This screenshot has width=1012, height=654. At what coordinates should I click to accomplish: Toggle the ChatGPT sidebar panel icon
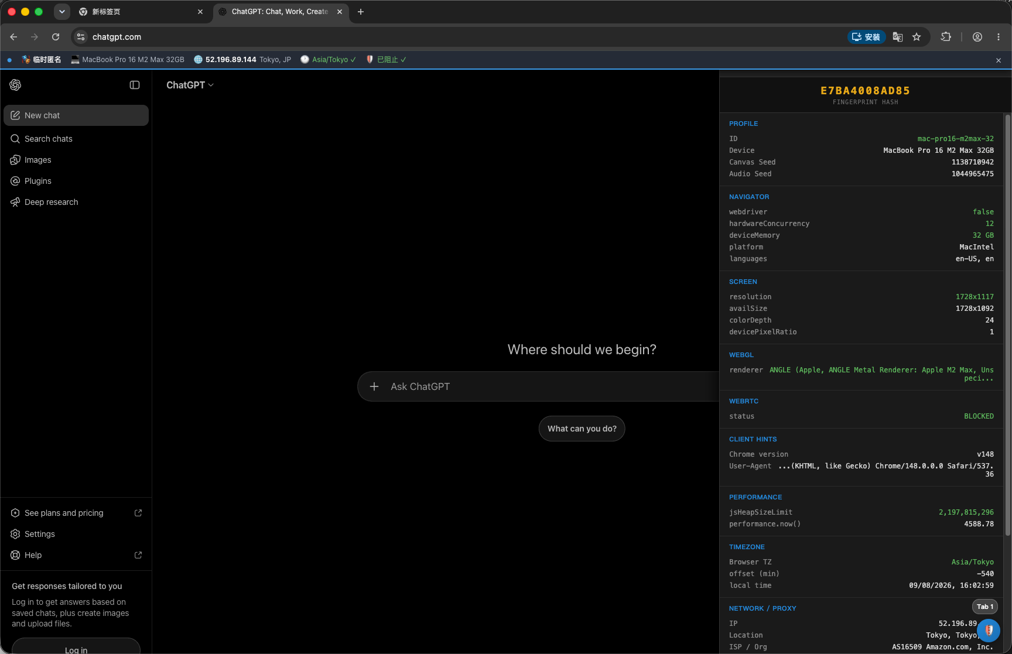135,85
